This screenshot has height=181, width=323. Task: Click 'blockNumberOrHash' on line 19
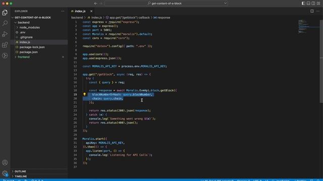coord(106,95)
